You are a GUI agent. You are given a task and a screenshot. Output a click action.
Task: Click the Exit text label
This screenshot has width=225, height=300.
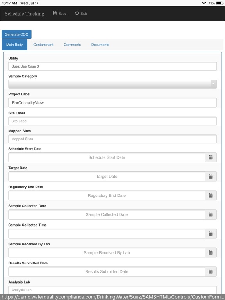coord(84,14)
